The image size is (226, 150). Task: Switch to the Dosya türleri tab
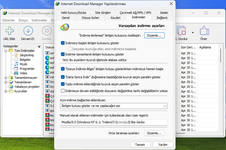pos(91,18)
